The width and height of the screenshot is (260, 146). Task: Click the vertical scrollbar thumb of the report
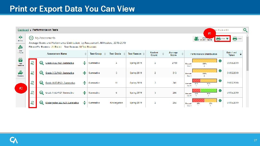(x=247, y=54)
